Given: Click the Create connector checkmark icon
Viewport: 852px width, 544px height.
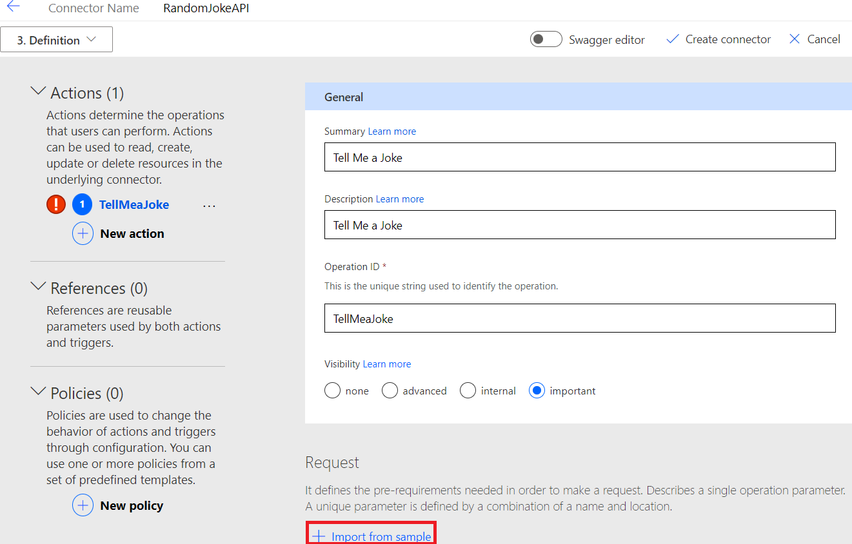Looking at the screenshot, I should point(673,39).
